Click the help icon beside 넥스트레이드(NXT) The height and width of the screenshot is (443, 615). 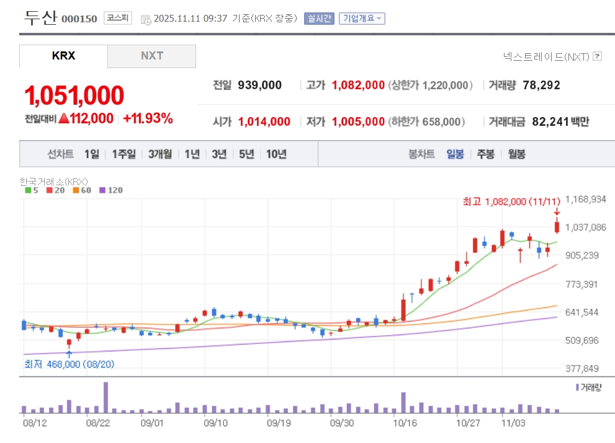pos(597,56)
